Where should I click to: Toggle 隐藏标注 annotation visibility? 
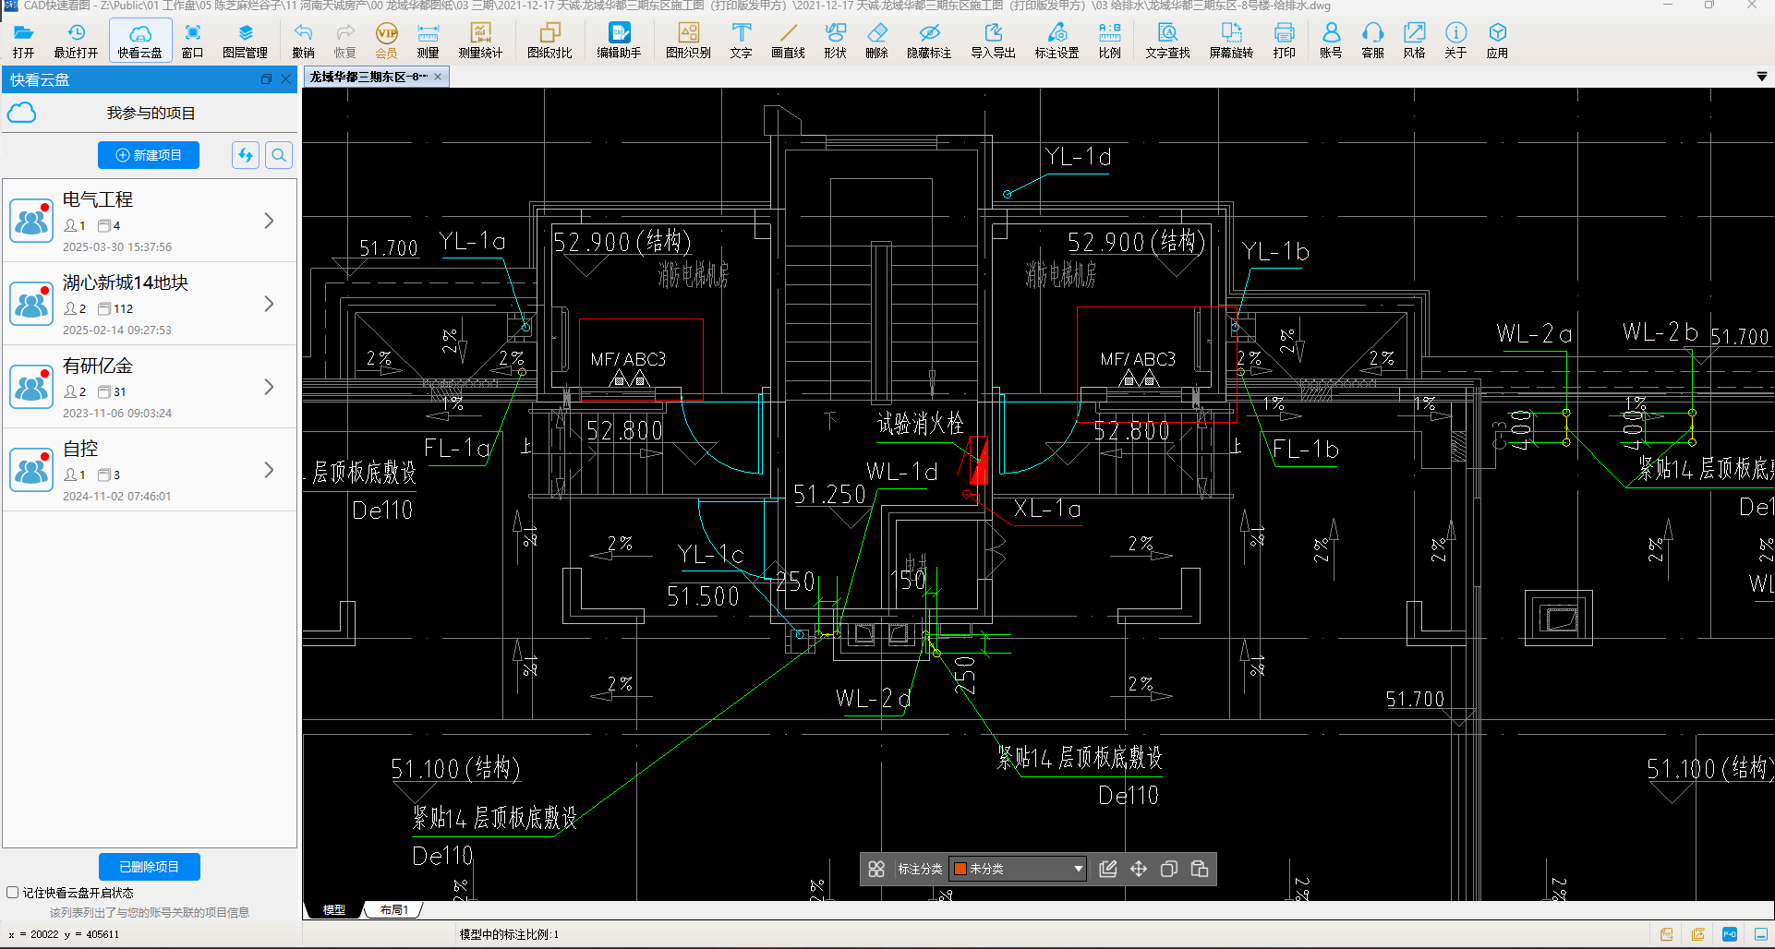click(x=928, y=41)
